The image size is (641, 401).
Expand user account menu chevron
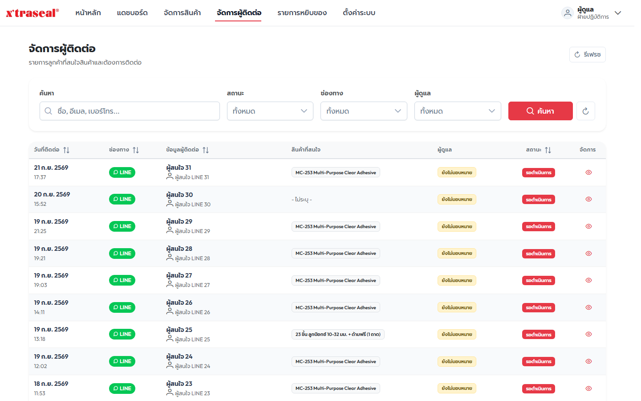(618, 13)
